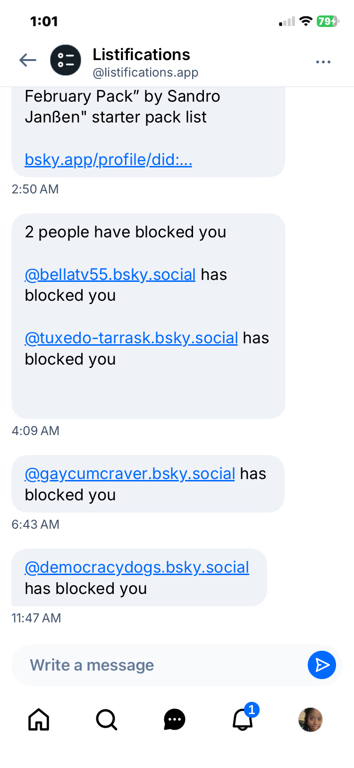Tap the battery indicator in status bar
Viewport: 354px width, 768px height.
point(328,21)
